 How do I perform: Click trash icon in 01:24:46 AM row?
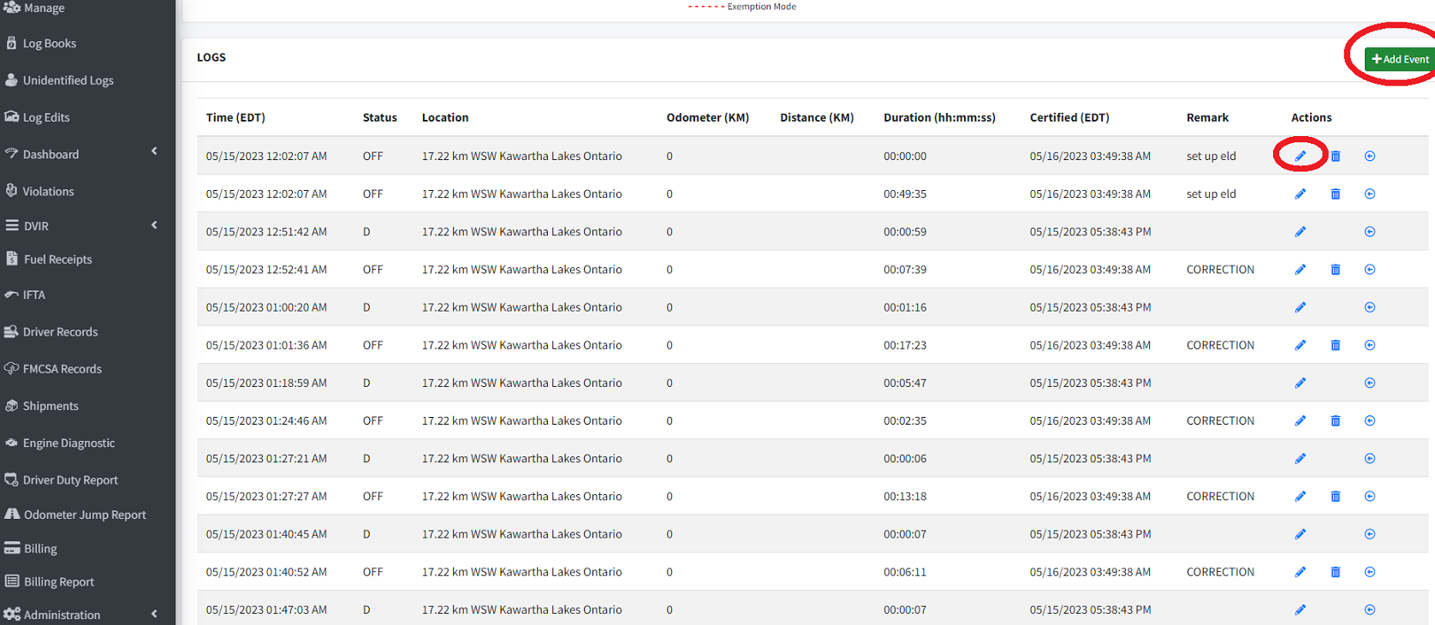(x=1335, y=420)
